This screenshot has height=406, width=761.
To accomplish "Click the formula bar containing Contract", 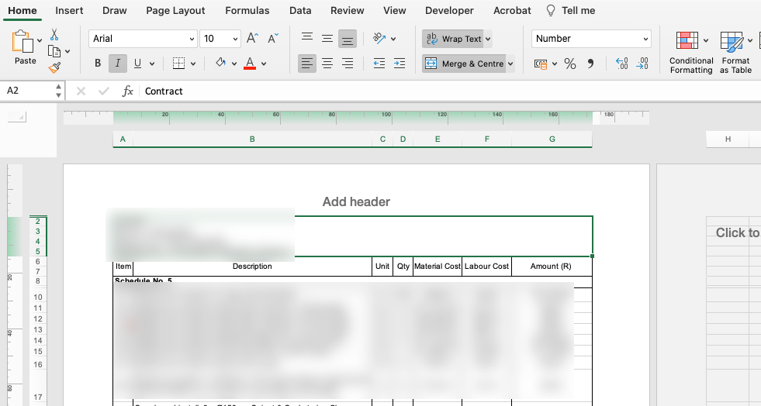I will 451,91.
